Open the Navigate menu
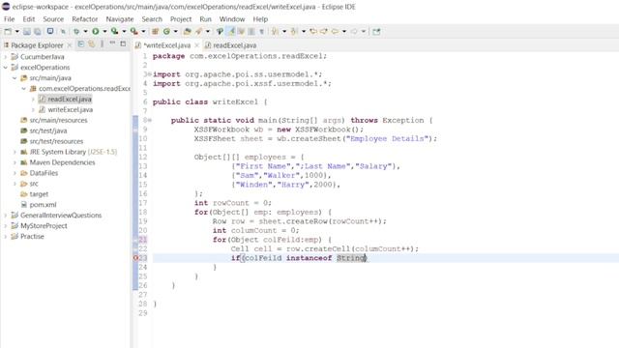This screenshot has height=348, width=619. click(120, 19)
